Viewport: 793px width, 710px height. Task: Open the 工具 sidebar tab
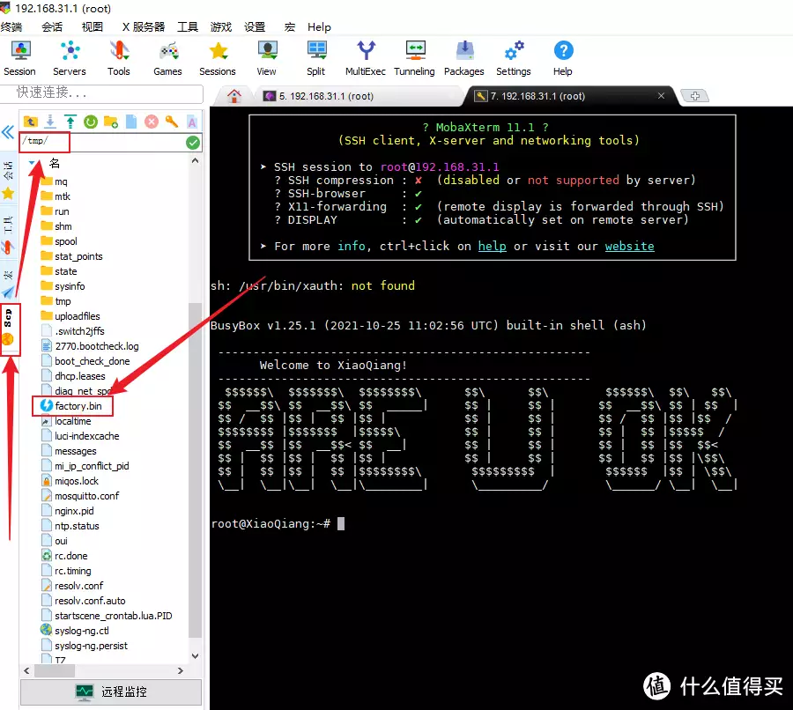(8, 235)
